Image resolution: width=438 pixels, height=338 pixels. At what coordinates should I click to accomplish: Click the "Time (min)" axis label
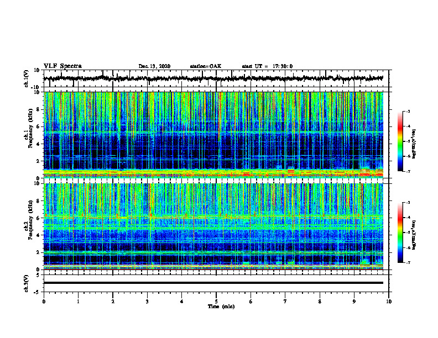(221, 307)
